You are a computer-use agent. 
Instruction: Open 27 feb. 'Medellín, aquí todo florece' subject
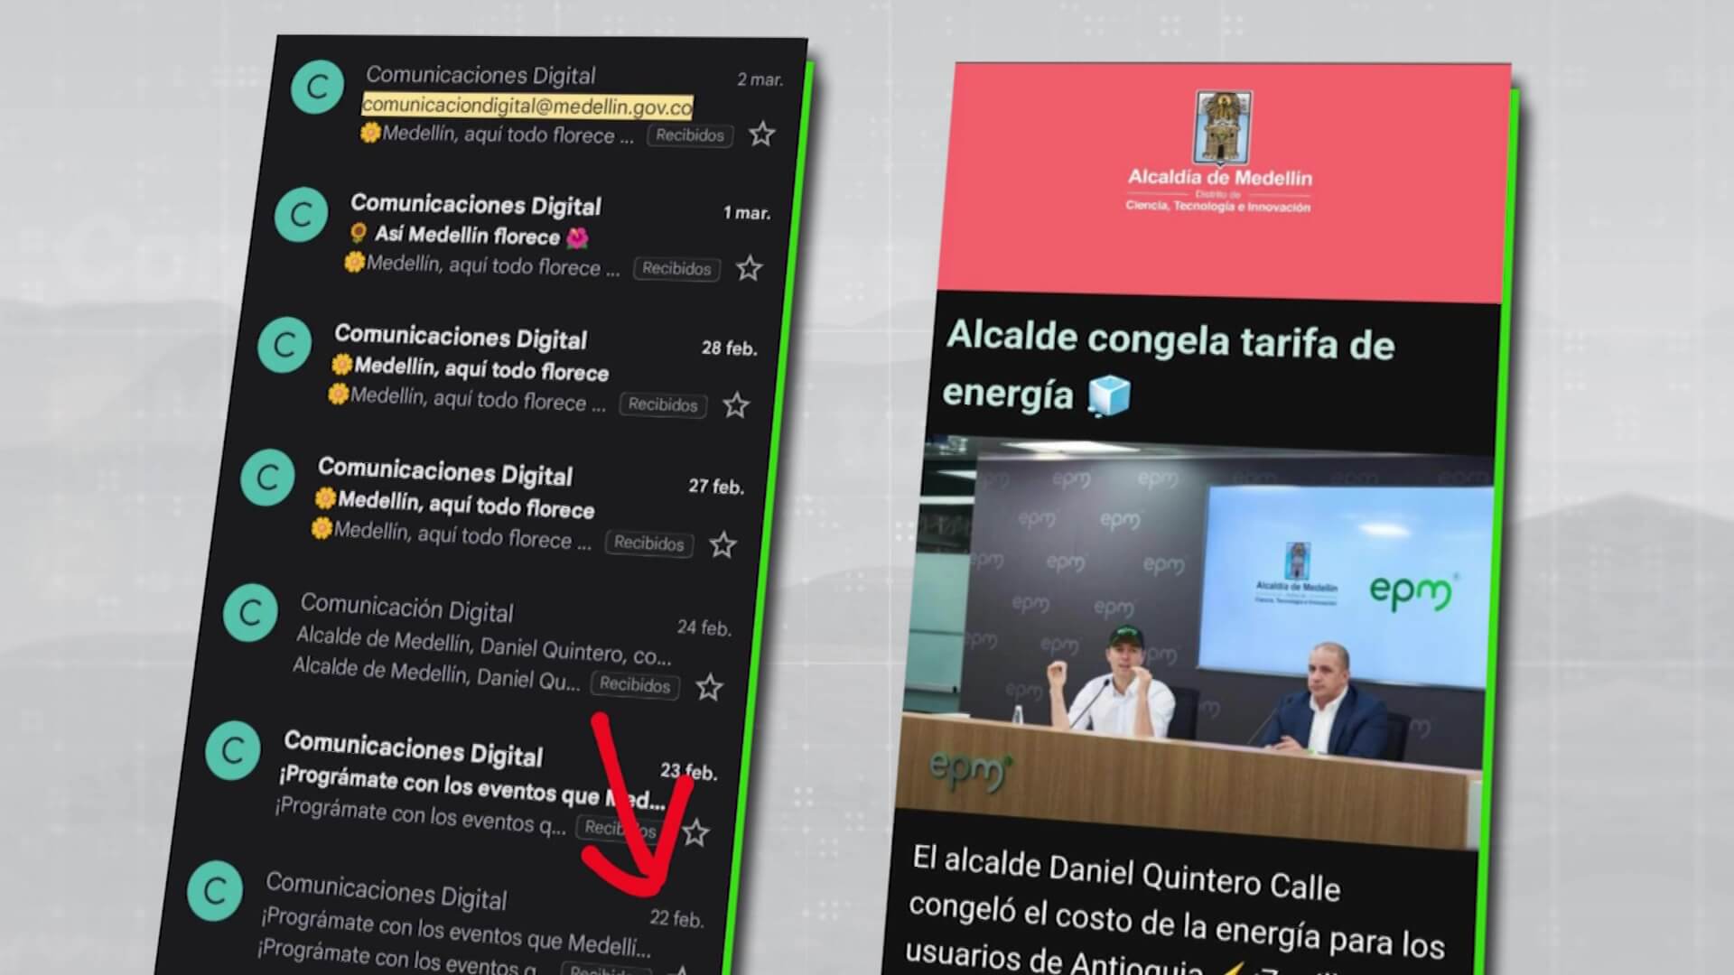pyautogui.click(x=454, y=504)
